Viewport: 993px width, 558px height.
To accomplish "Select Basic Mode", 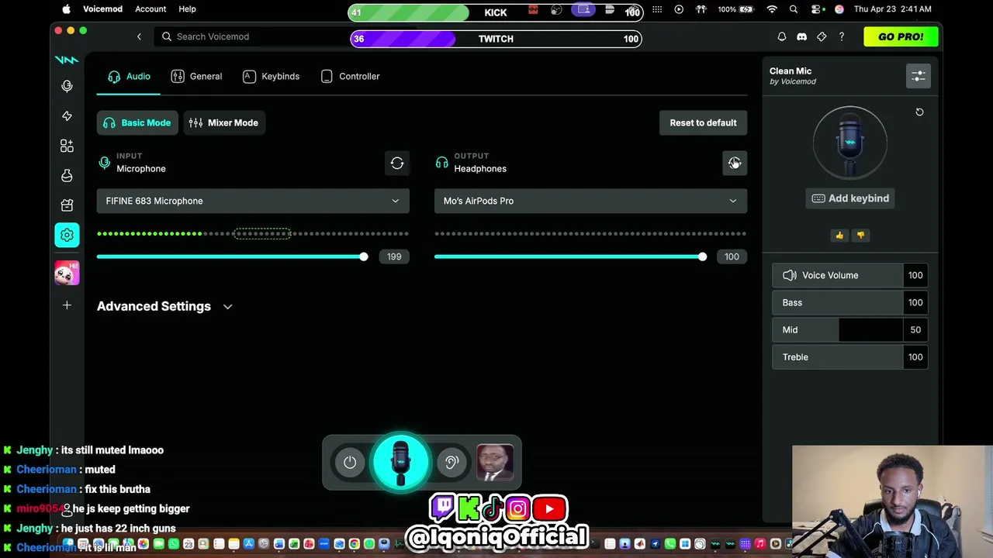I will point(137,122).
